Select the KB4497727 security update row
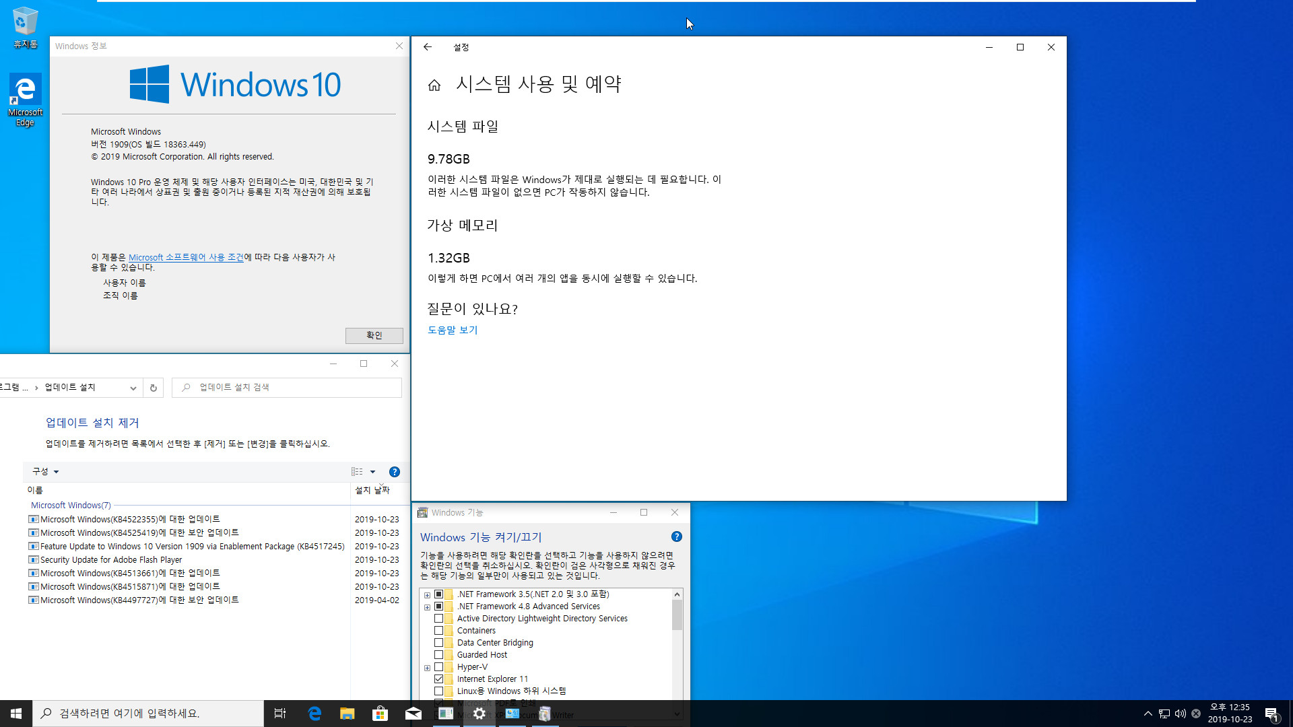 (214, 600)
